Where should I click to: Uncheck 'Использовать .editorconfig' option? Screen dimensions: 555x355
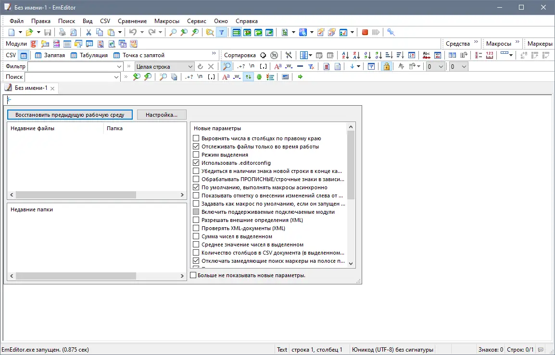[196, 163]
